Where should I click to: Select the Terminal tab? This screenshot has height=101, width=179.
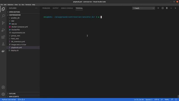pyautogui.click(x=79, y=8)
